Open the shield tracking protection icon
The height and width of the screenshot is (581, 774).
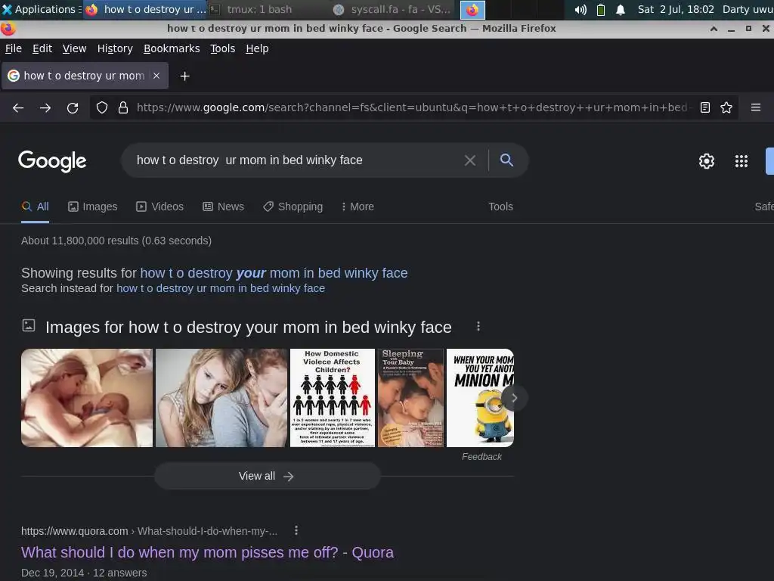[x=102, y=107]
